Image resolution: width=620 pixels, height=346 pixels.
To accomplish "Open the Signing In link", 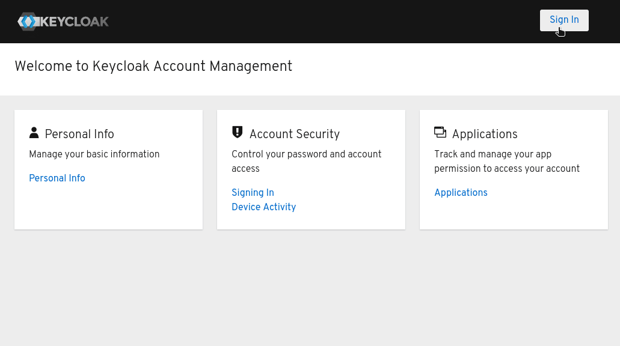I will (253, 193).
